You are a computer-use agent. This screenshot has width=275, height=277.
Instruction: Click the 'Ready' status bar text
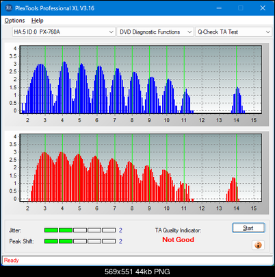pos(12,261)
